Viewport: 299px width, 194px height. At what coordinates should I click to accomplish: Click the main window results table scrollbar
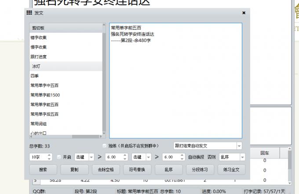coord(290,166)
